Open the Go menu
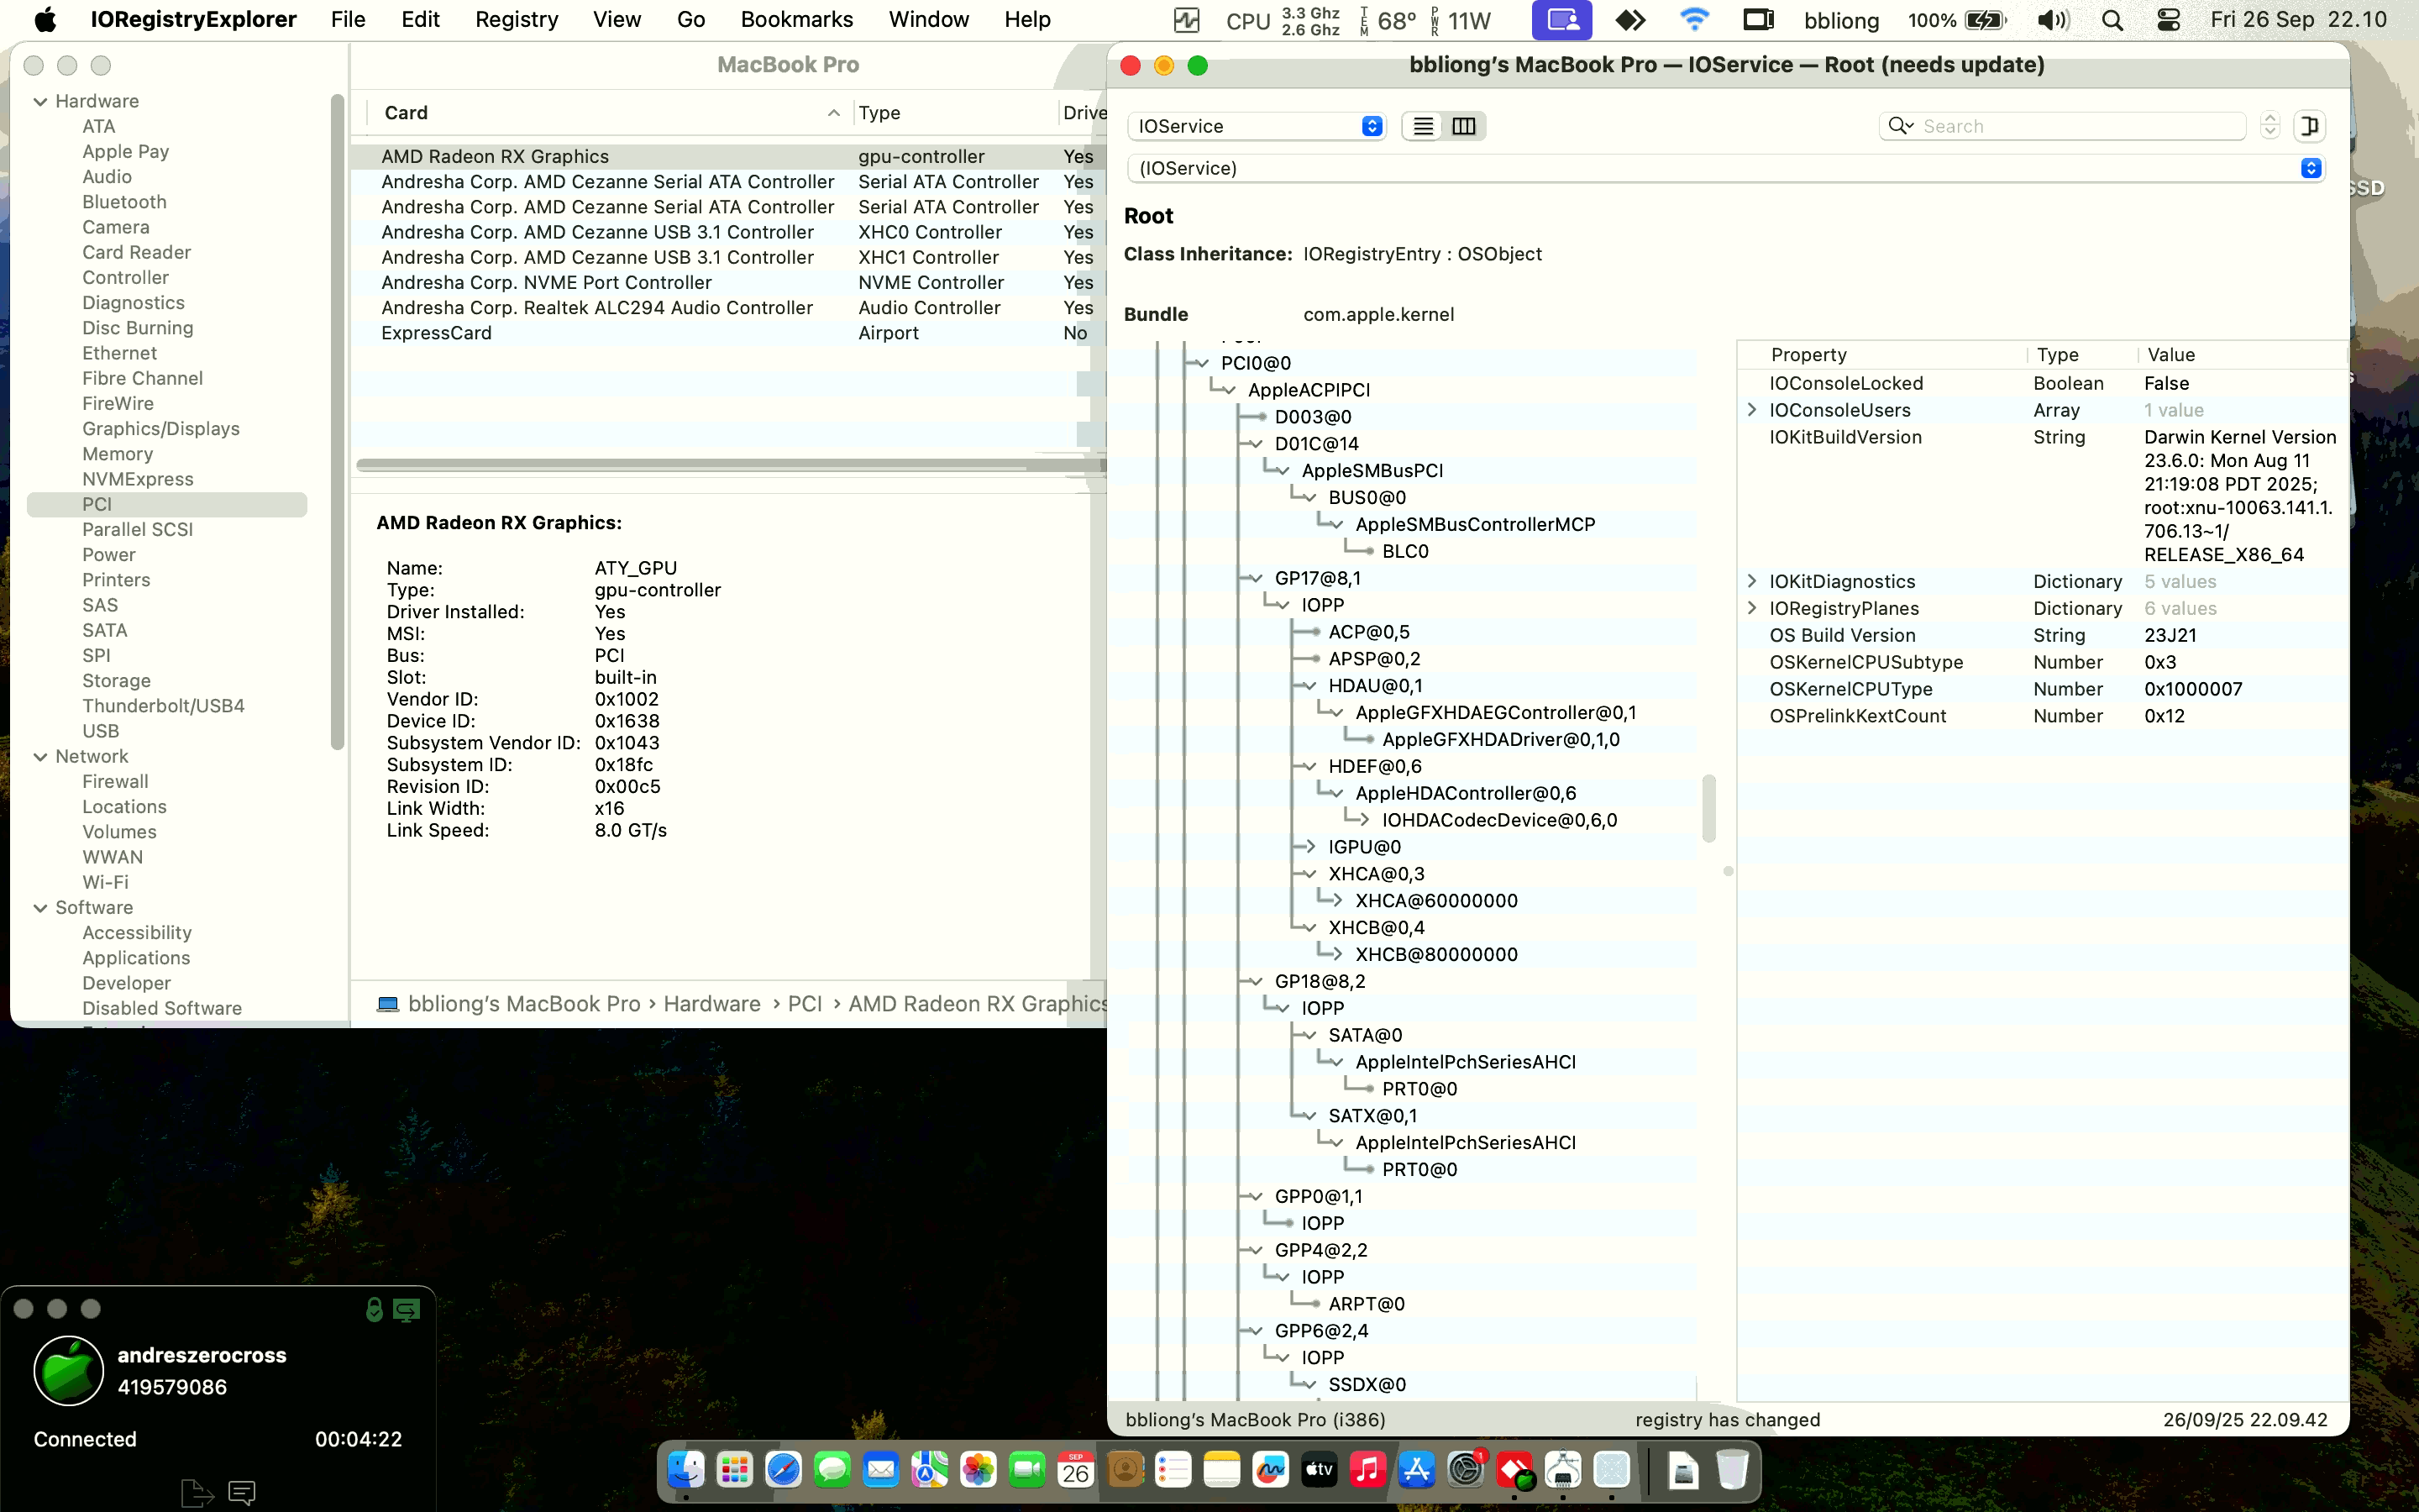 tap(690, 20)
